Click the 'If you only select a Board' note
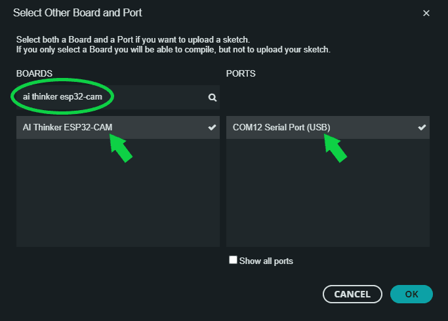Viewport: 448px width, 321px height. (x=173, y=50)
